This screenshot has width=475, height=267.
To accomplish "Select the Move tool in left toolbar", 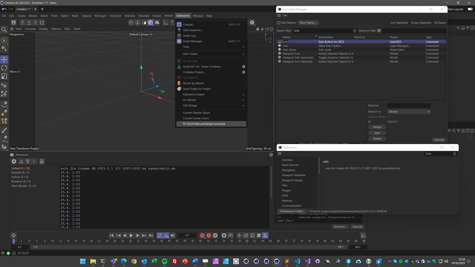I will [x=4, y=59].
